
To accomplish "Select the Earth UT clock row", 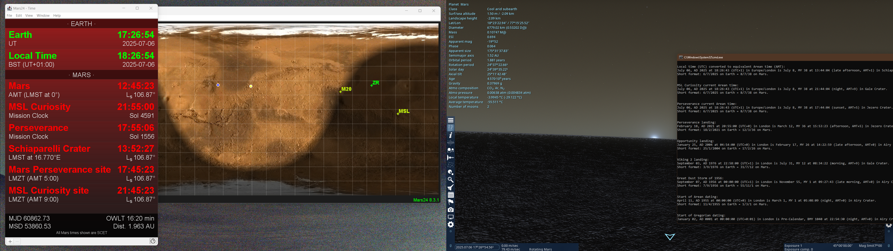I will pos(81,38).
